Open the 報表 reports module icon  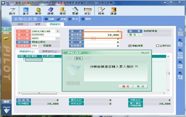[x=101, y=11]
